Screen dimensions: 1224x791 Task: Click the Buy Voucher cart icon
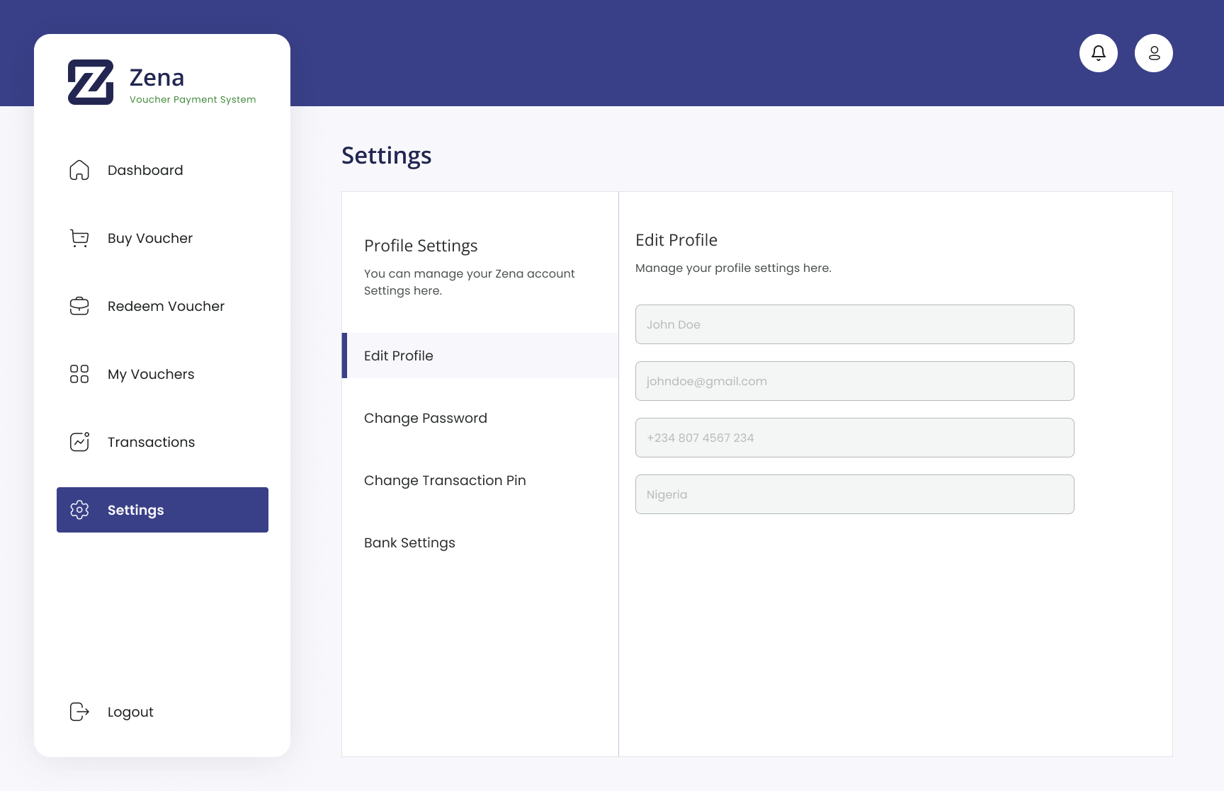[79, 238]
